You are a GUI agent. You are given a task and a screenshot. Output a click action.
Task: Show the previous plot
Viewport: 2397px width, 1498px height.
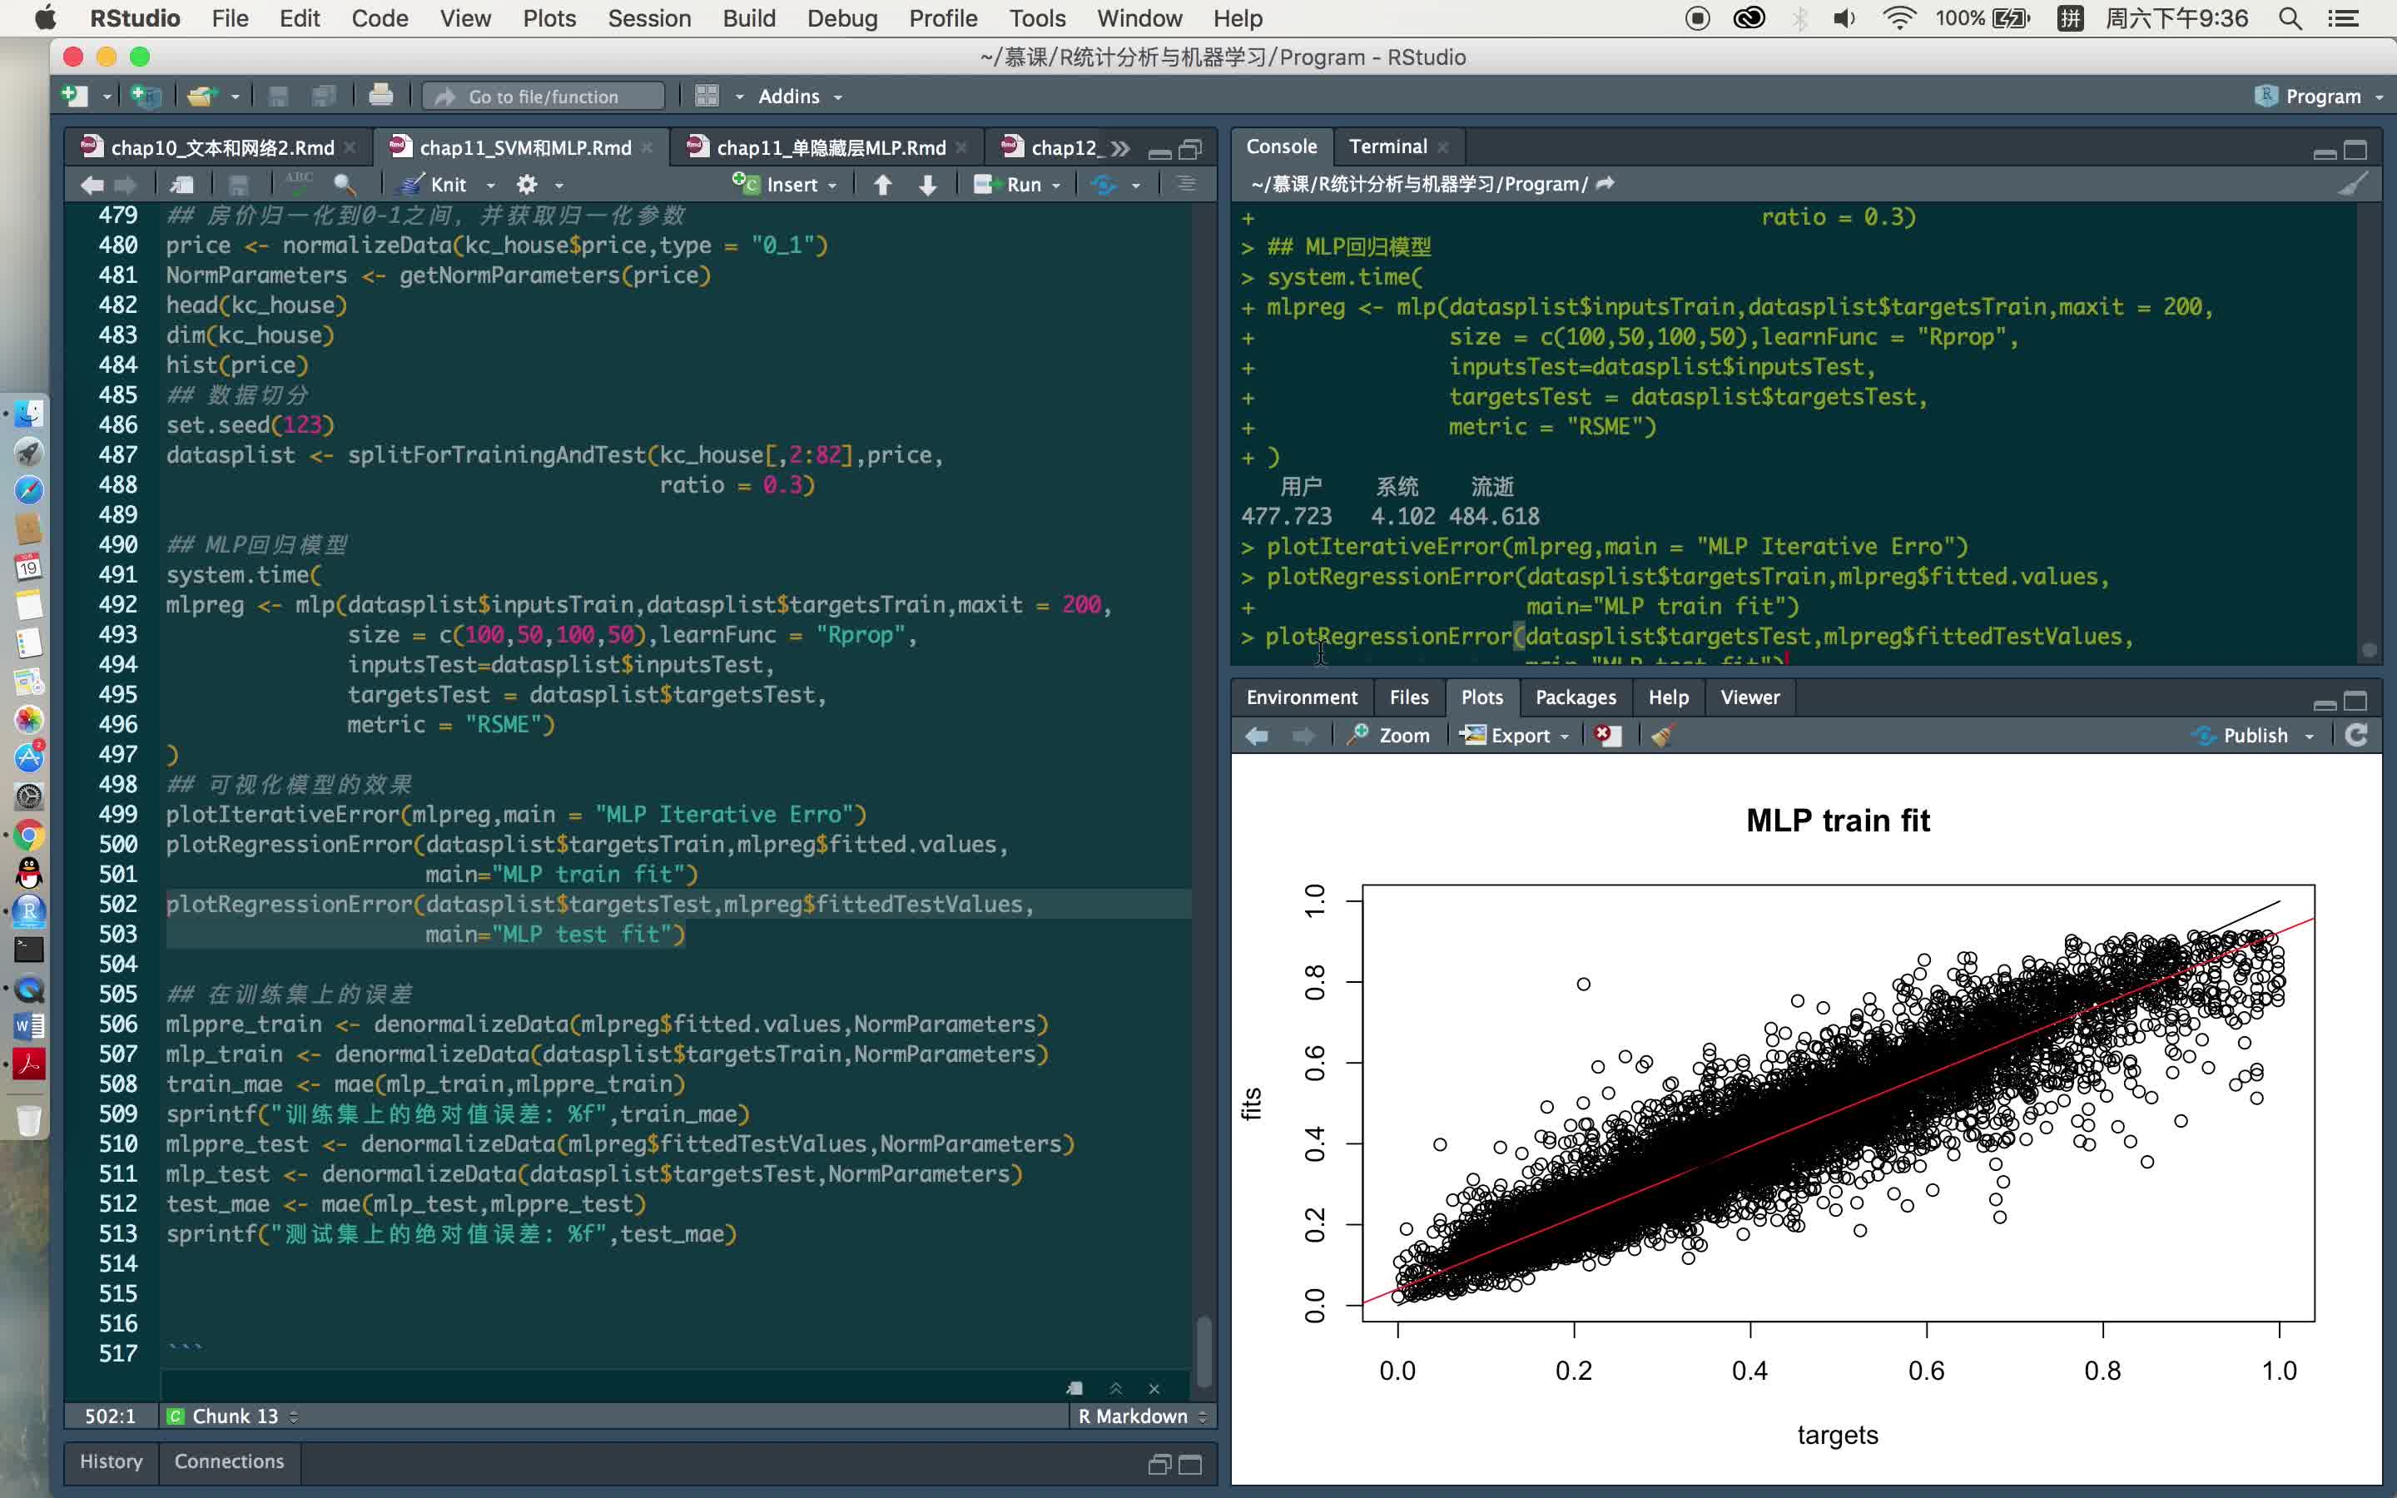click(1257, 735)
